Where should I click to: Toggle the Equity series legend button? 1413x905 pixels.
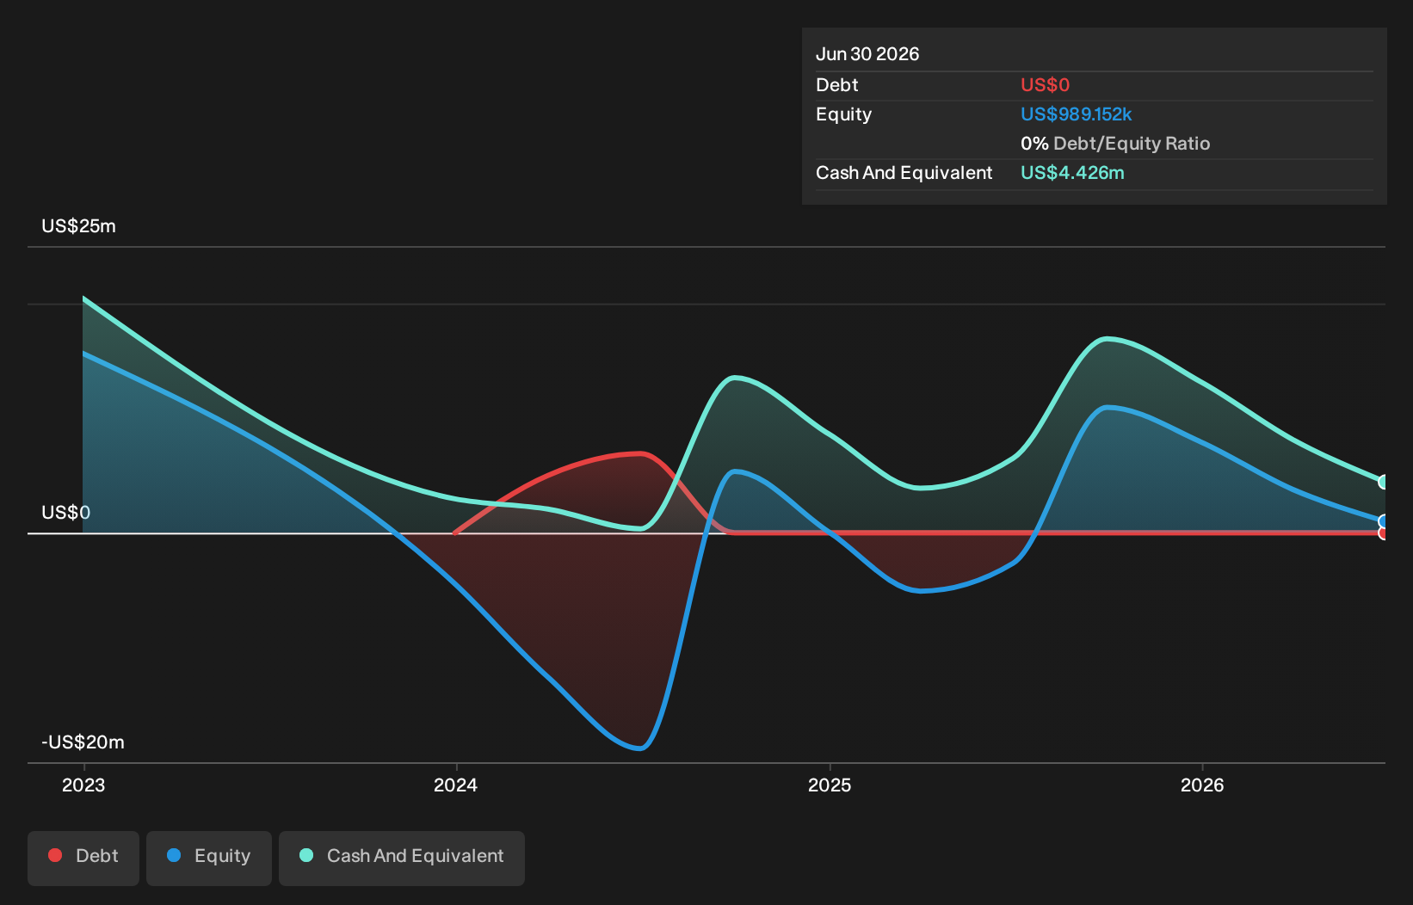(x=209, y=858)
